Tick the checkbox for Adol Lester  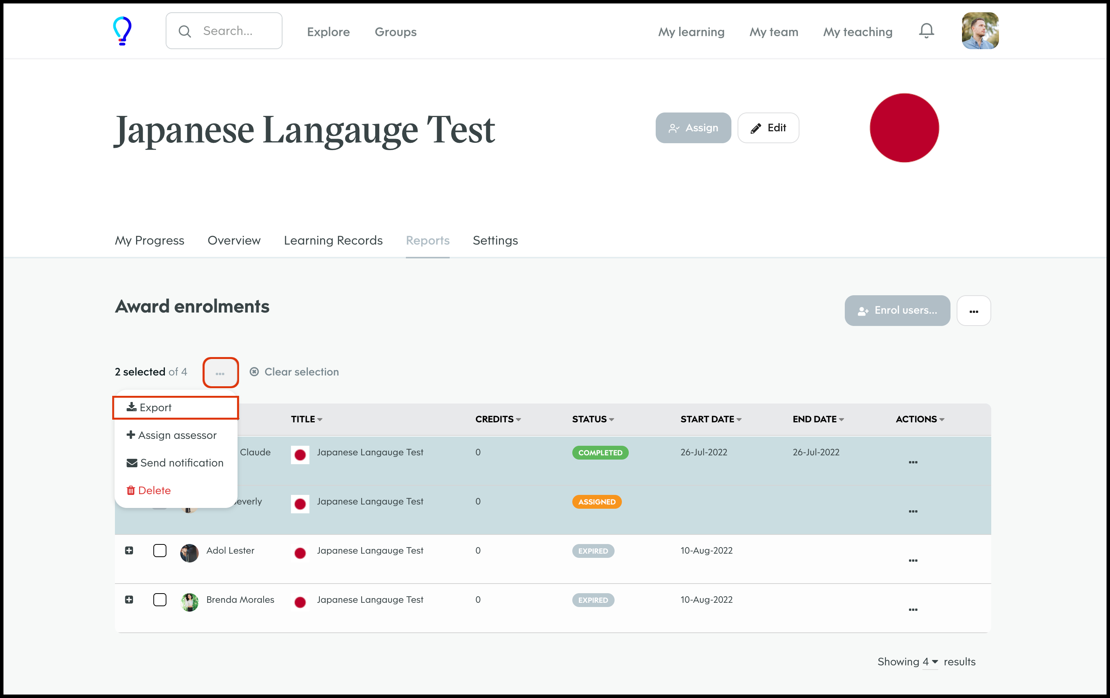click(x=160, y=551)
